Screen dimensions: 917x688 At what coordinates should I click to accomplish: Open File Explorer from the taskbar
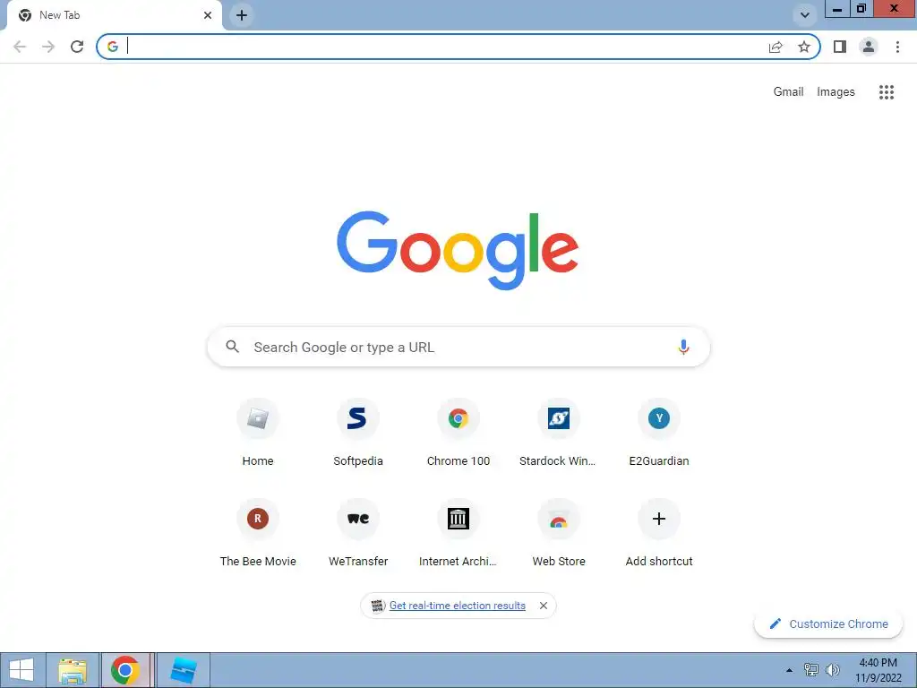click(73, 670)
